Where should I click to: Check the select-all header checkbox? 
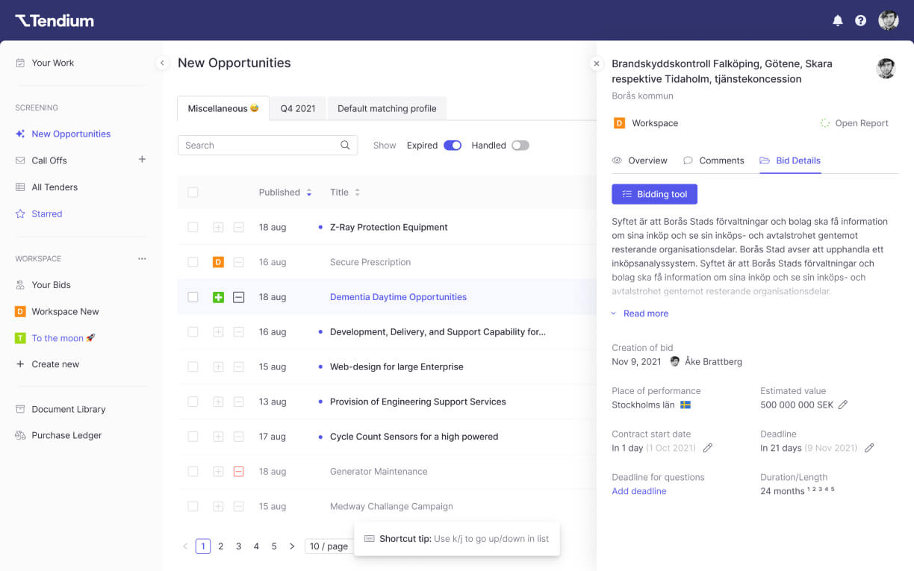pos(193,193)
